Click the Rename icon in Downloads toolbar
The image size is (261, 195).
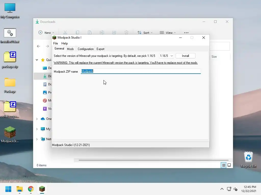(x=102, y=32)
